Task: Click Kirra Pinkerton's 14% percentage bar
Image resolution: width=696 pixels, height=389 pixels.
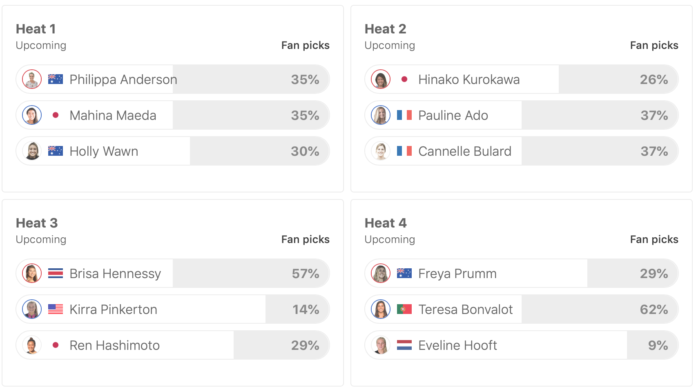Action: 297,309
